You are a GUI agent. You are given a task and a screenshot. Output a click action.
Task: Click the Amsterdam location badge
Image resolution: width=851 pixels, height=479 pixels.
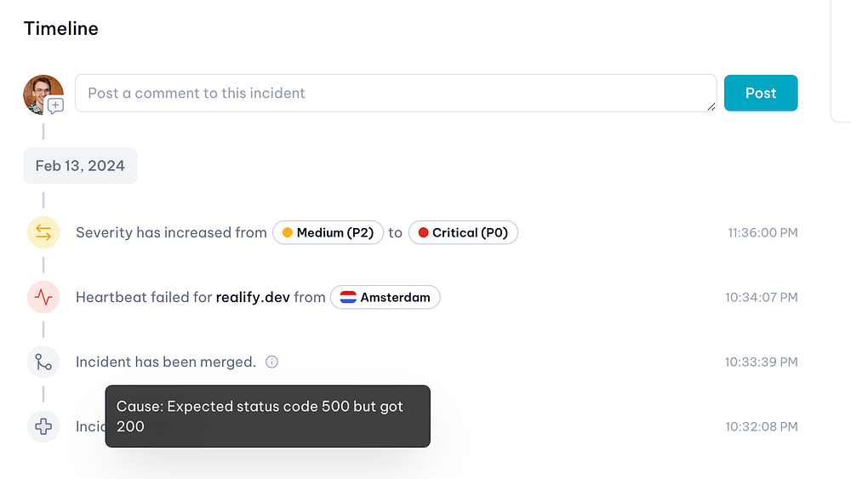point(386,298)
